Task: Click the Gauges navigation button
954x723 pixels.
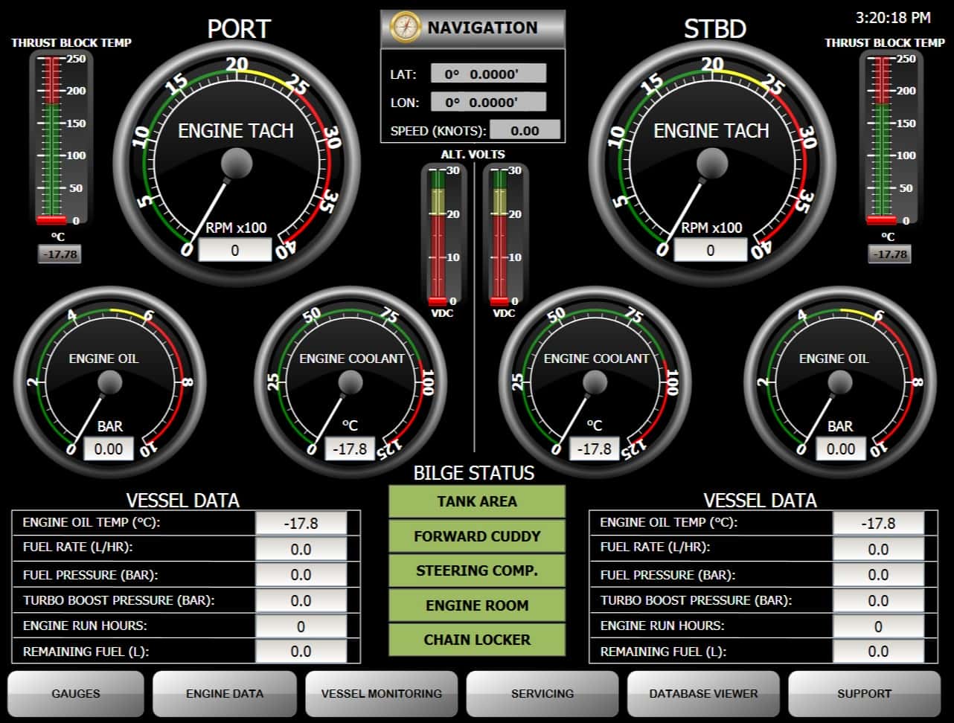Action: click(75, 693)
